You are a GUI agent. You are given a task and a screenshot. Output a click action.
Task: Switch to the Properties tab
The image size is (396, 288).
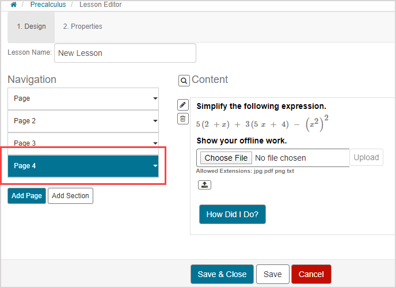pyautogui.click(x=82, y=26)
